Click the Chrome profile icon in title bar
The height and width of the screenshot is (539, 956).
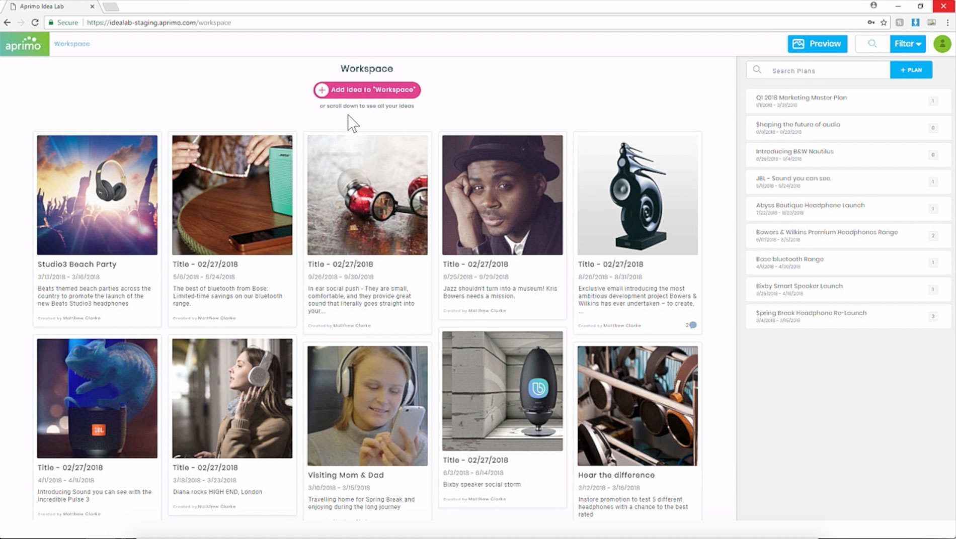tap(873, 6)
